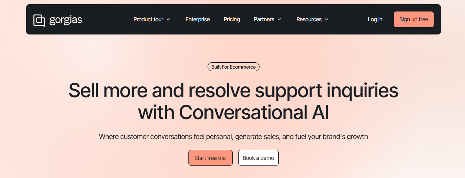
Task: Expand the Product tour chevron arrow
Action: pyautogui.click(x=168, y=20)
